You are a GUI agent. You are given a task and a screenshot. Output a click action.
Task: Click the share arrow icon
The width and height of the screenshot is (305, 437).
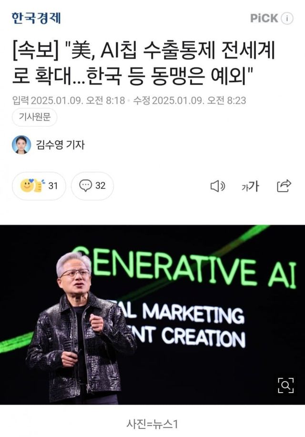284,186
